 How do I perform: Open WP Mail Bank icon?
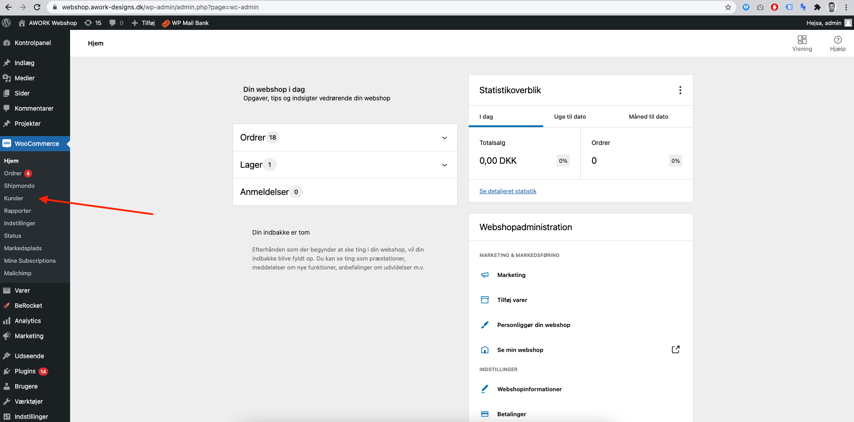166,23
